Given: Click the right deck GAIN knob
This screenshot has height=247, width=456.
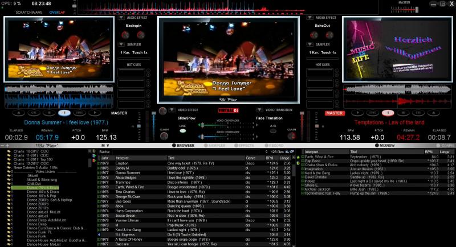Looking at the screenshot, I should point(291,136).
